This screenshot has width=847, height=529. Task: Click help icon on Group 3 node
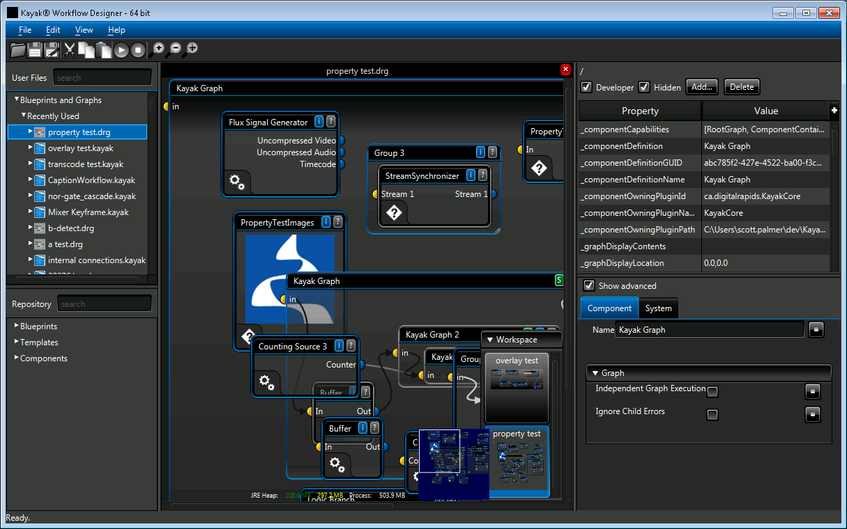492,152
